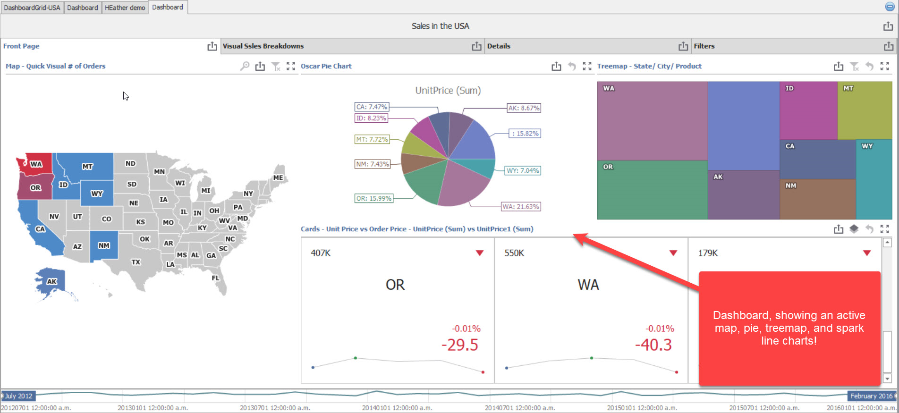Open the DashboardGrid-USA tab
Viewport: 899px width, 413px height.
coord(32,8)
